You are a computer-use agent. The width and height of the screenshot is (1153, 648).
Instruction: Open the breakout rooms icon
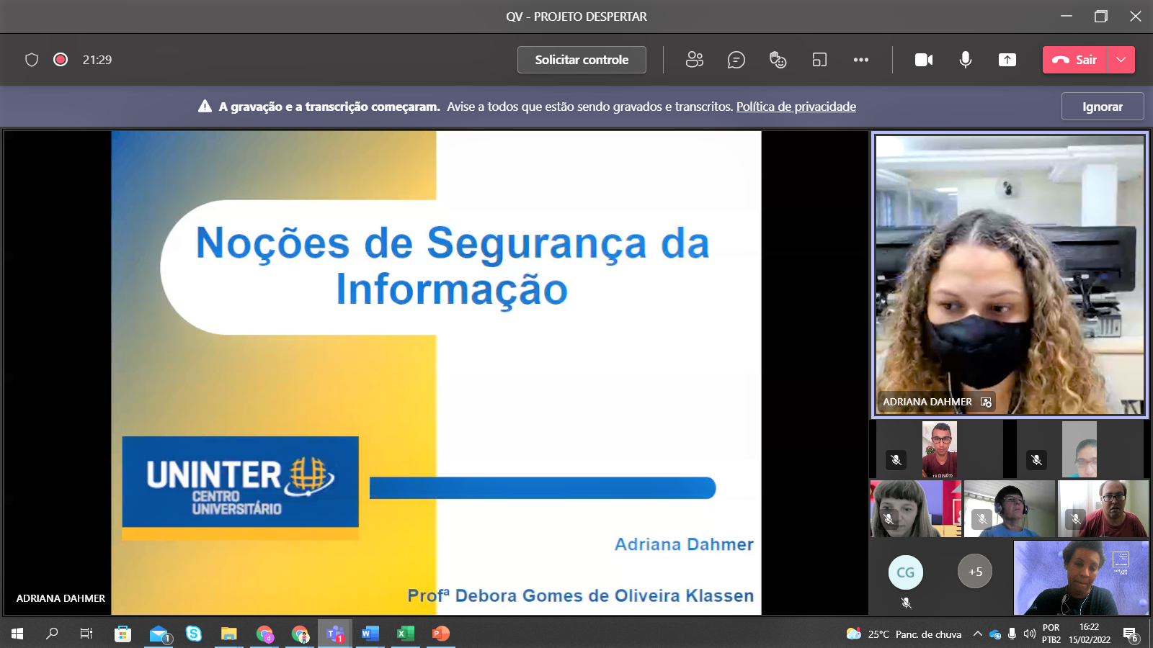pyautogui.click(x=819, y=60)
